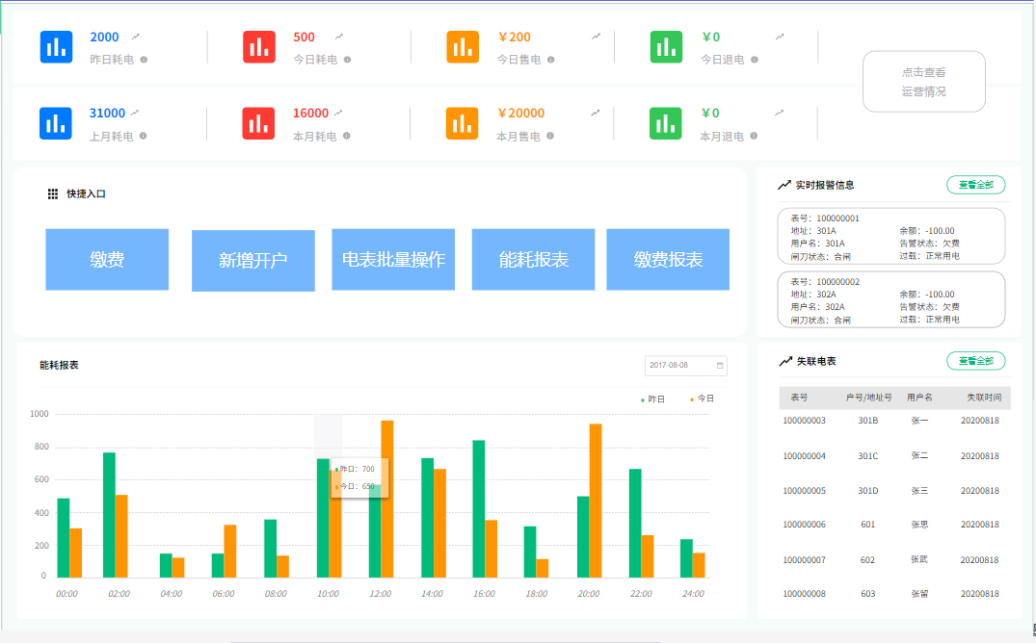Click the trend arrow icon next to ¥20000
The image size is (1036, 643).
tap(597, 113)
